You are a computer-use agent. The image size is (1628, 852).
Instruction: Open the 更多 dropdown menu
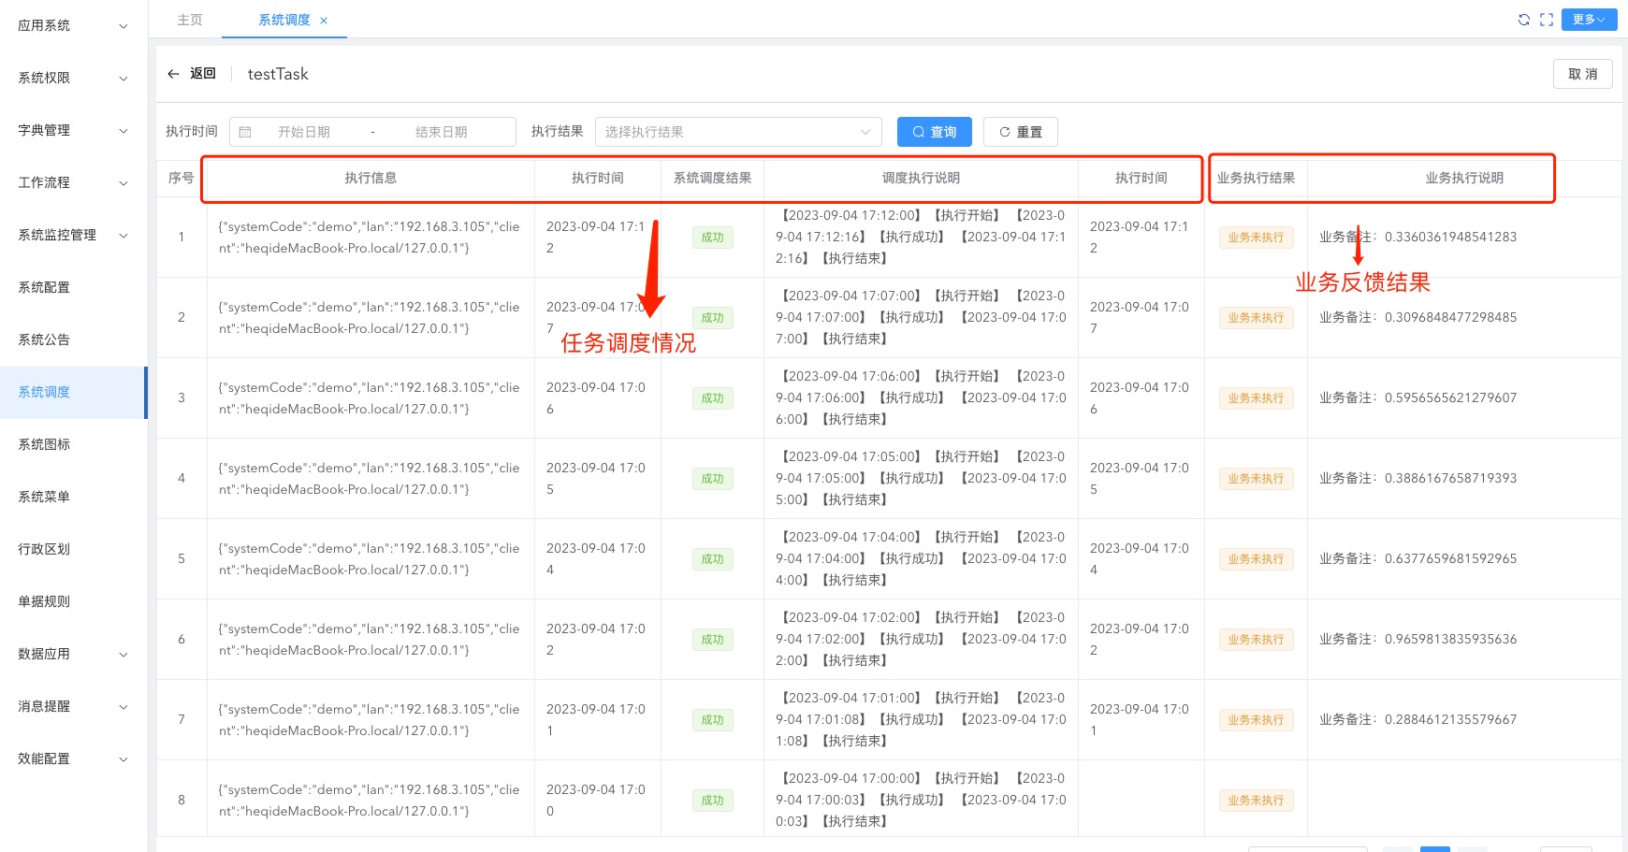[x=1588, y=20]
